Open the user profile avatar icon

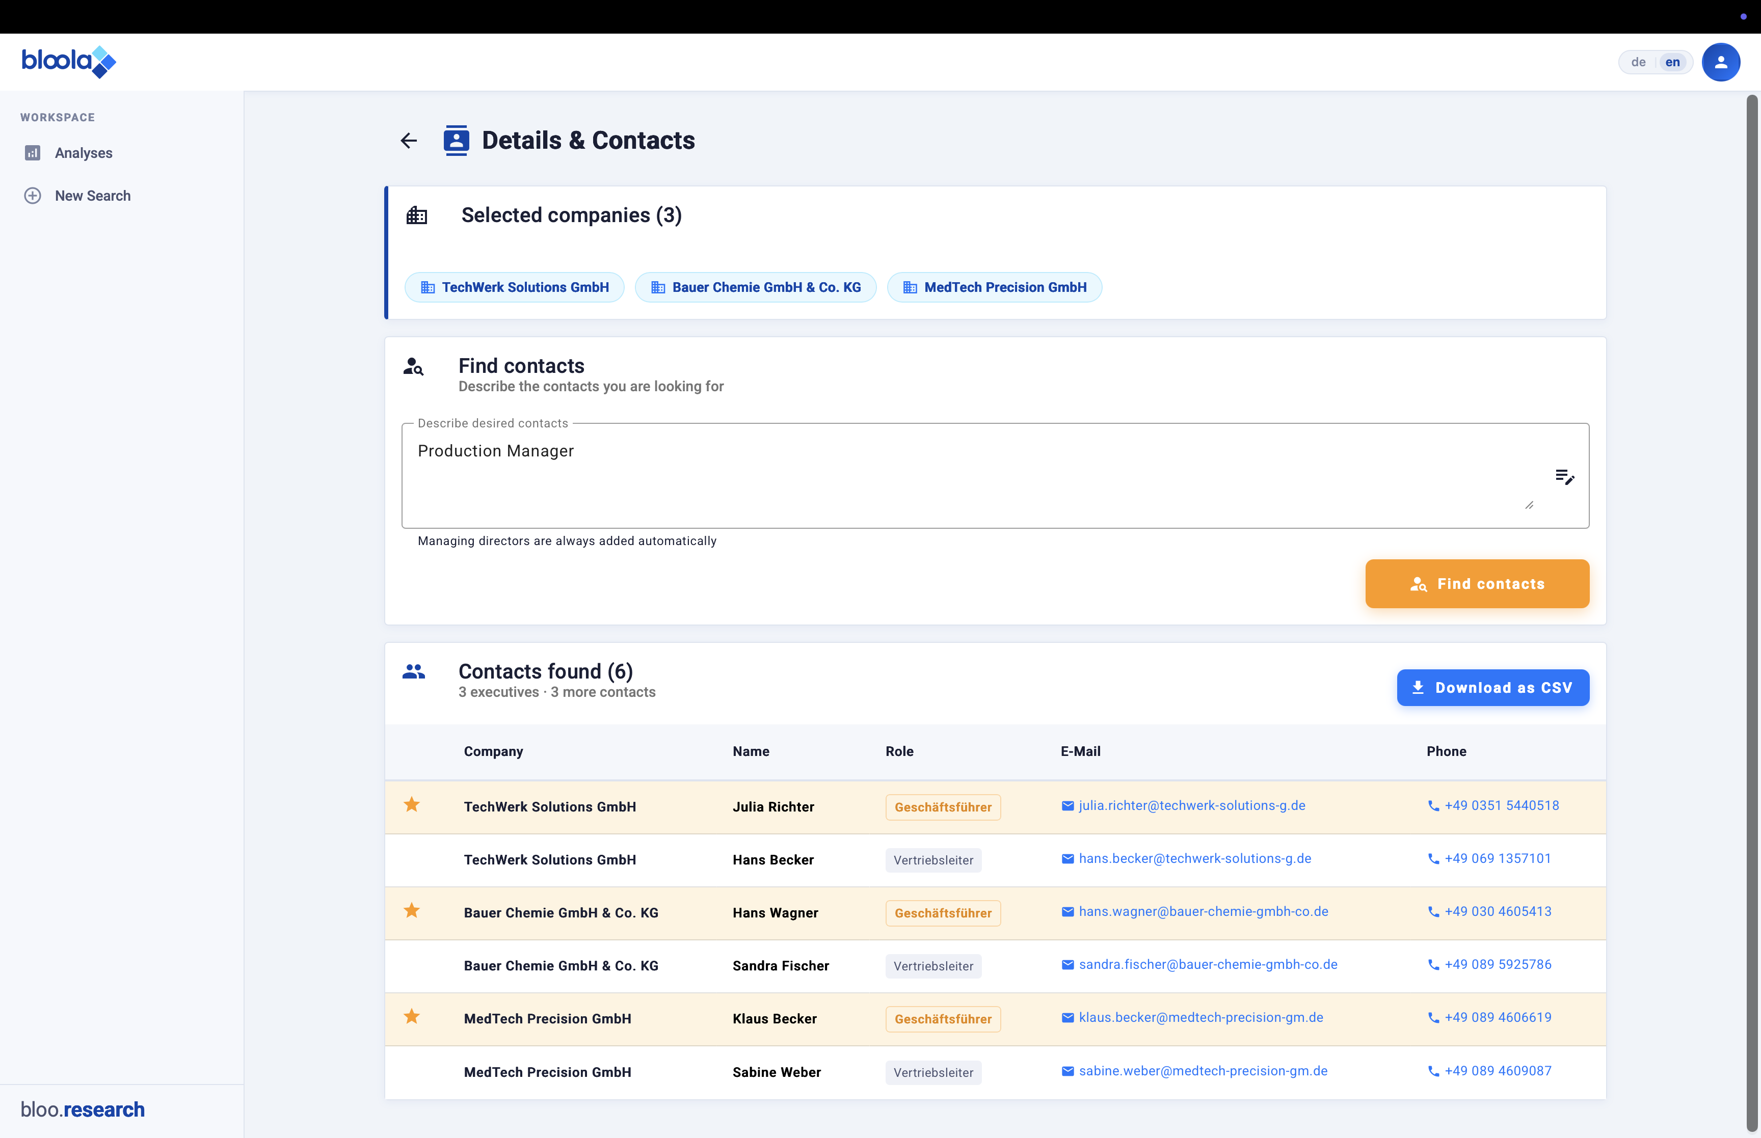[x=1720, y=62]
